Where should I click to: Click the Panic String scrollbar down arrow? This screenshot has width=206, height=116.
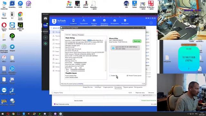pyautogui.click(x=106, y=71)
